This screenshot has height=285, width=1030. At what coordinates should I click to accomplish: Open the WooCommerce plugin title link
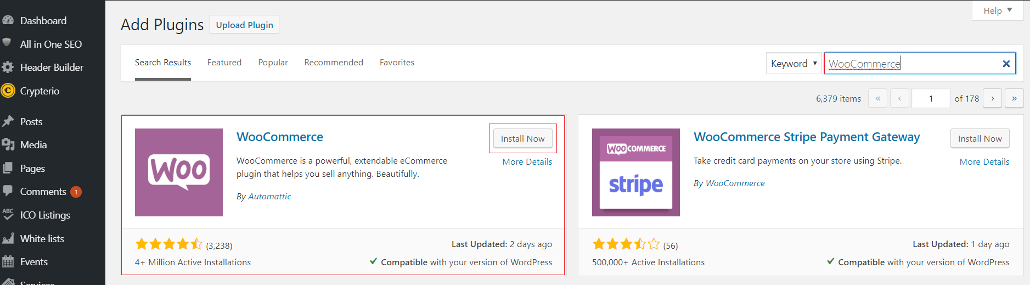280,137
